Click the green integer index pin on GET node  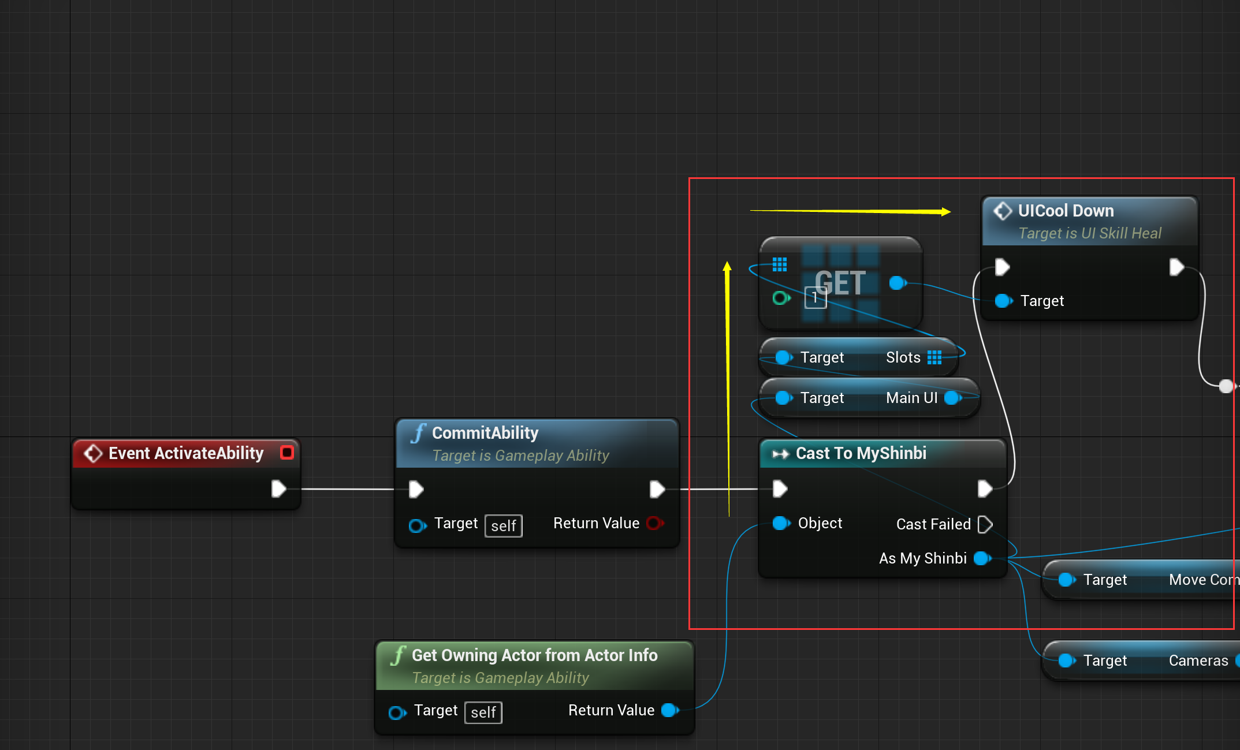(781, 298)
